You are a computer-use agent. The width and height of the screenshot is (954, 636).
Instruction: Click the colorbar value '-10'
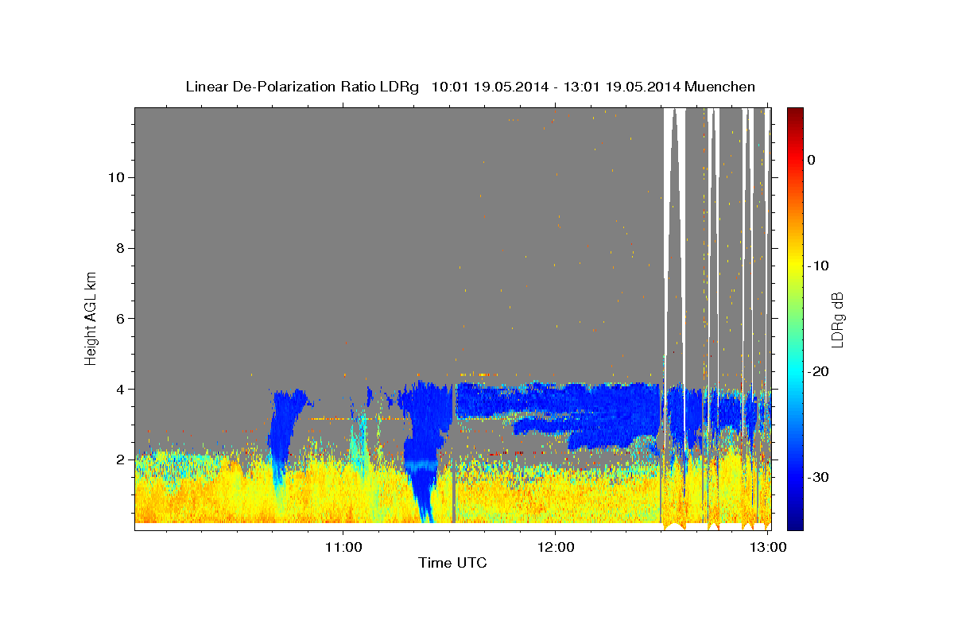(x=818, y=266)
